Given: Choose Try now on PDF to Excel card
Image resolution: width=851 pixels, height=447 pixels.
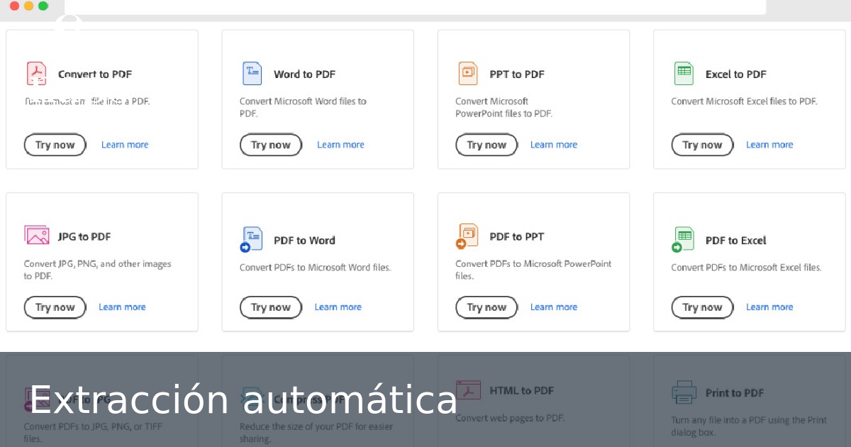Looking at the screenshot, I should pyautogui.click(x=702, y=307).
